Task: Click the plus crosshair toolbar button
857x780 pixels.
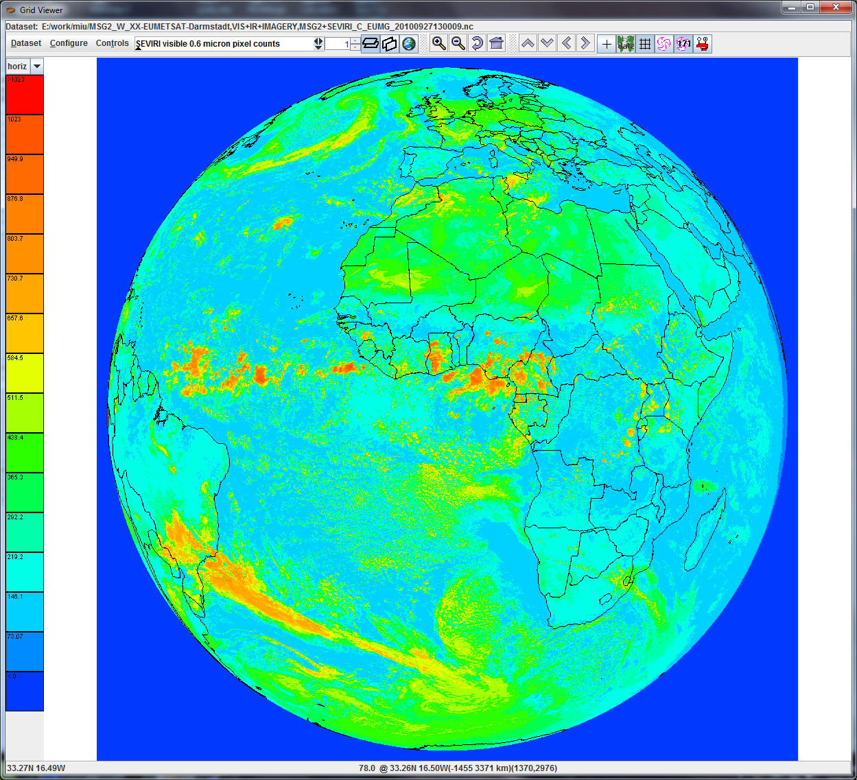Action: 607,44
